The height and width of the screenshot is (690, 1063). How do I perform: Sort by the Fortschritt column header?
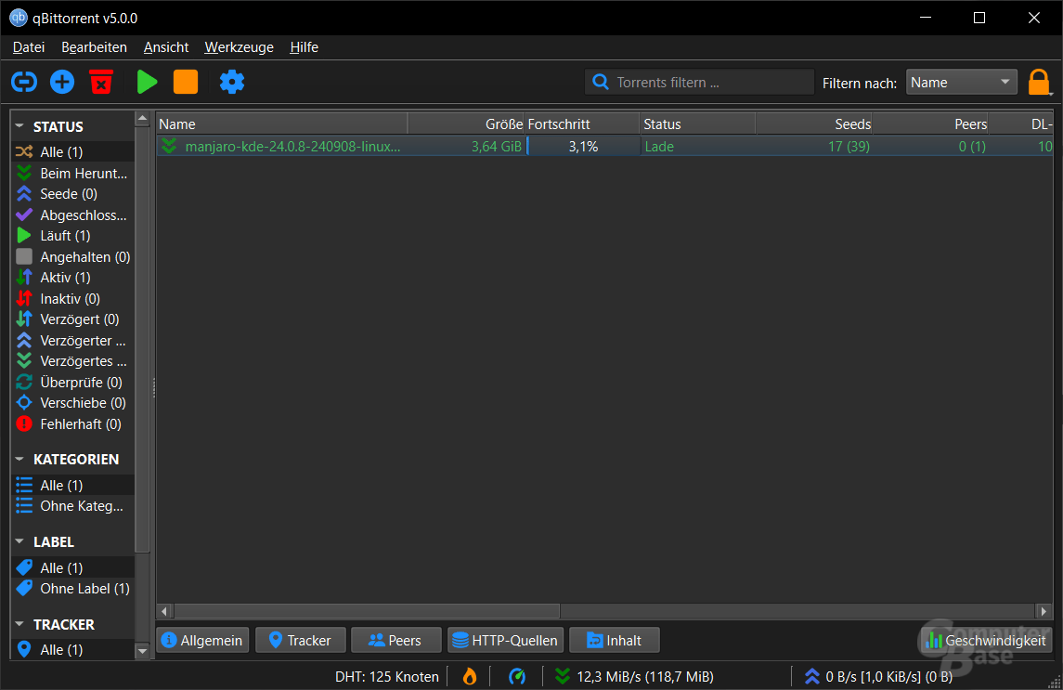(582, 124)
